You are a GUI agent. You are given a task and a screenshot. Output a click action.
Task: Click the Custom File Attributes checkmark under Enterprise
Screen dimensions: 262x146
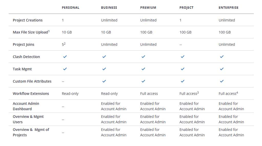pos(222,81)
